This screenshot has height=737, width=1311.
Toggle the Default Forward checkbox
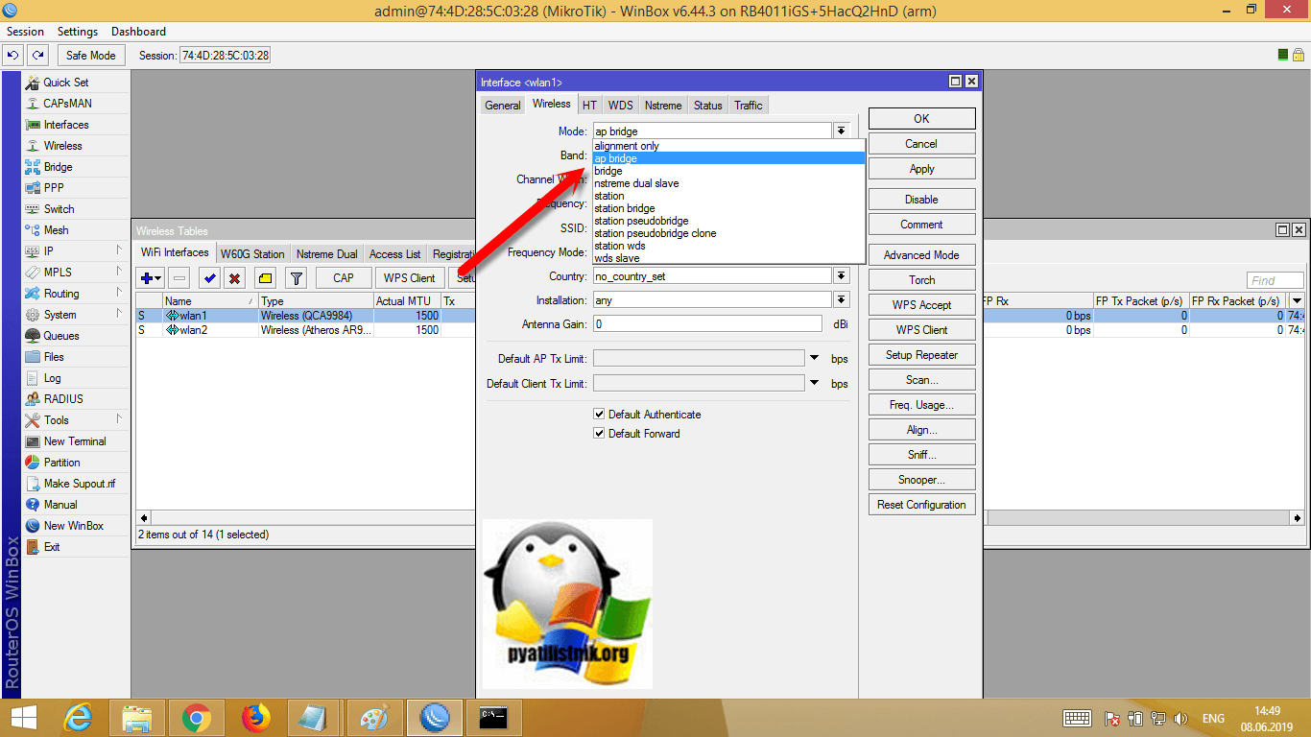600,434
